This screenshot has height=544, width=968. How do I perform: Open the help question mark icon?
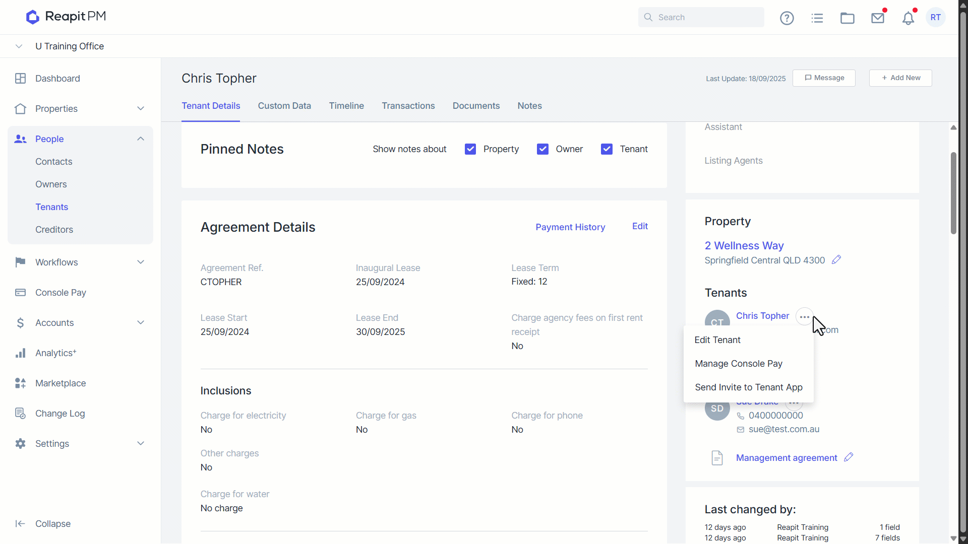tap(786, 18)
